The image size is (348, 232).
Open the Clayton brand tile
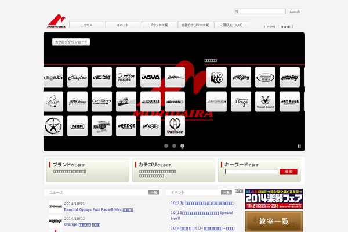(x=77, y=77)
